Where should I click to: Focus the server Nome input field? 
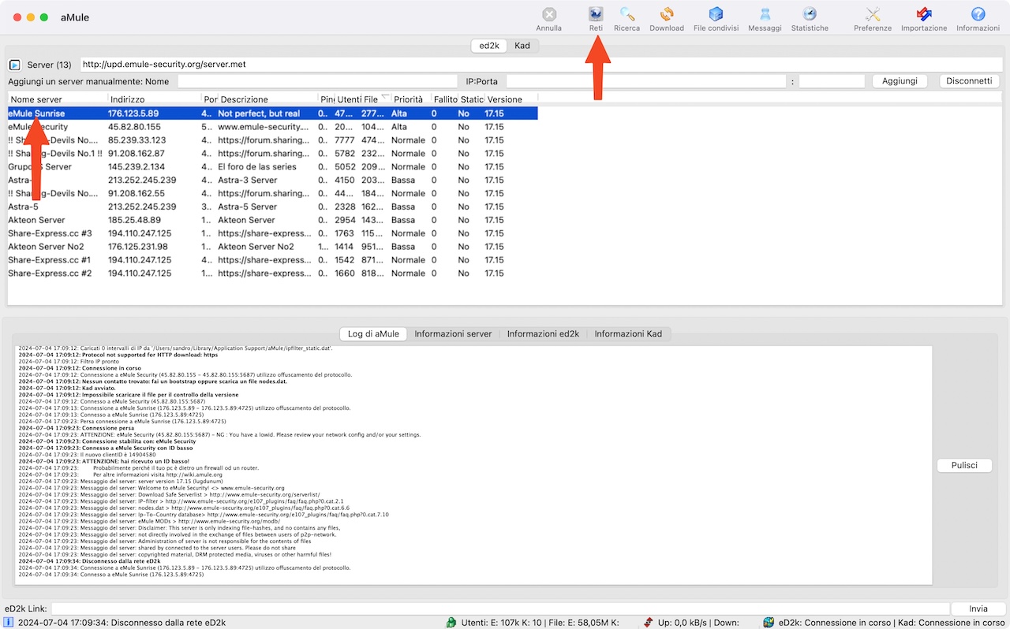tap(317, 81)
